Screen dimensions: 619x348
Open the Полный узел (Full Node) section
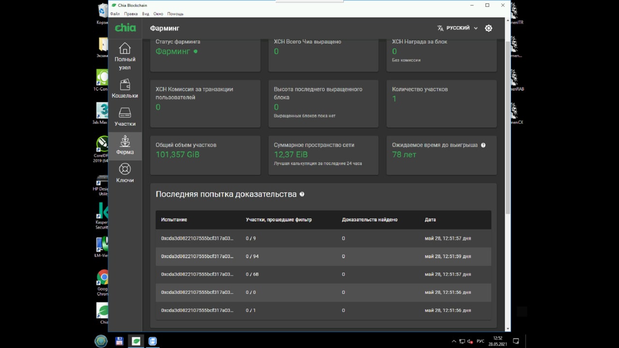coord(125,56)
